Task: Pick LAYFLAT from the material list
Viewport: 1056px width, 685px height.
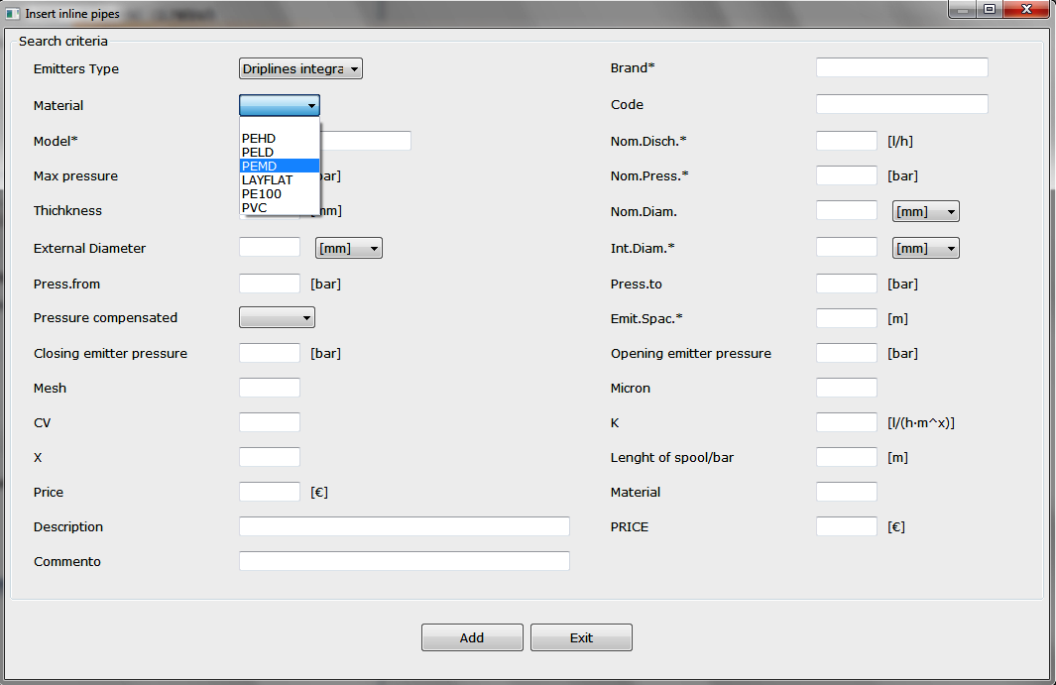Action: (267, 179)
